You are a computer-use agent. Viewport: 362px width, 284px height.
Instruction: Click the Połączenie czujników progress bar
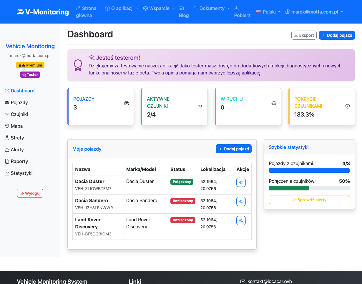(309, 188)
